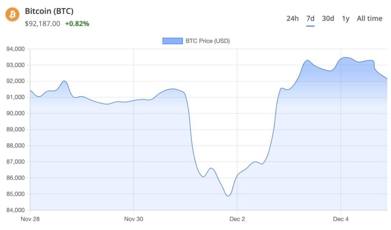Open the 24h time range view
The image size is (391, 230).
(x=292, y=18)
